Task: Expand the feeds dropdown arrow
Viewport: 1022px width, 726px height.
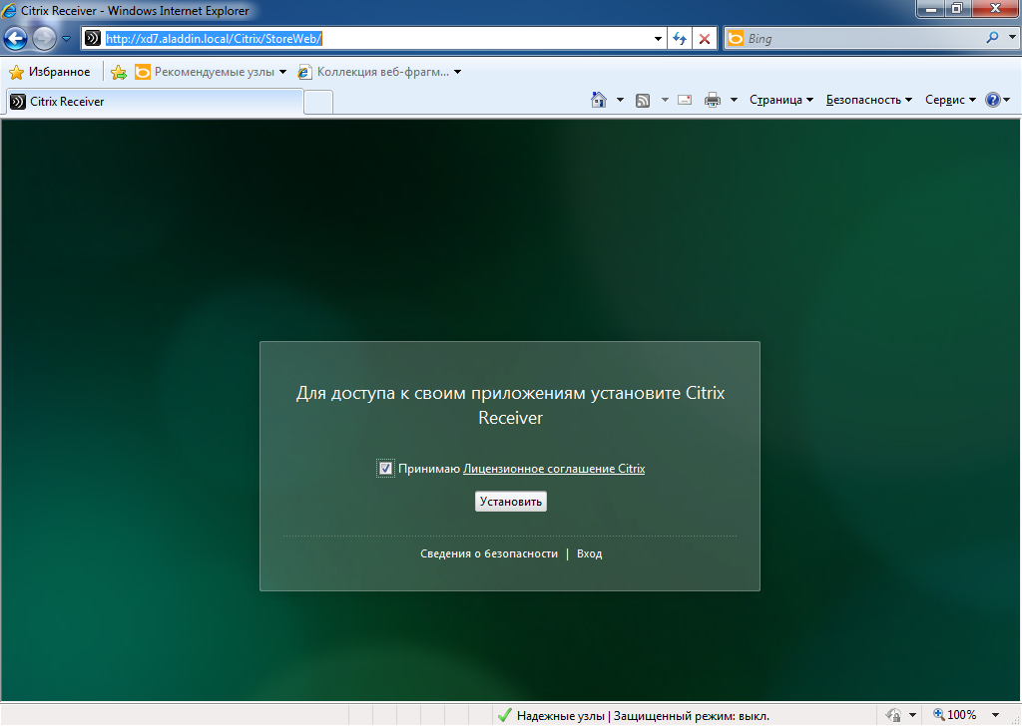Action: click(x=665, y=100)
